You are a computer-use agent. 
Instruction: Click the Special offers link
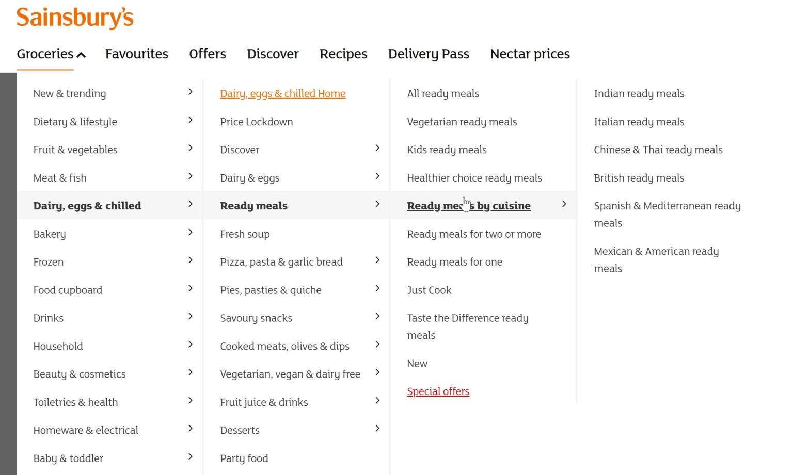click(x=438, y=391)
